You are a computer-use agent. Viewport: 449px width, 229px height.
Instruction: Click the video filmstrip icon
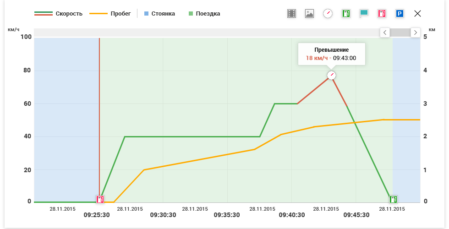[x=292, y=14]
